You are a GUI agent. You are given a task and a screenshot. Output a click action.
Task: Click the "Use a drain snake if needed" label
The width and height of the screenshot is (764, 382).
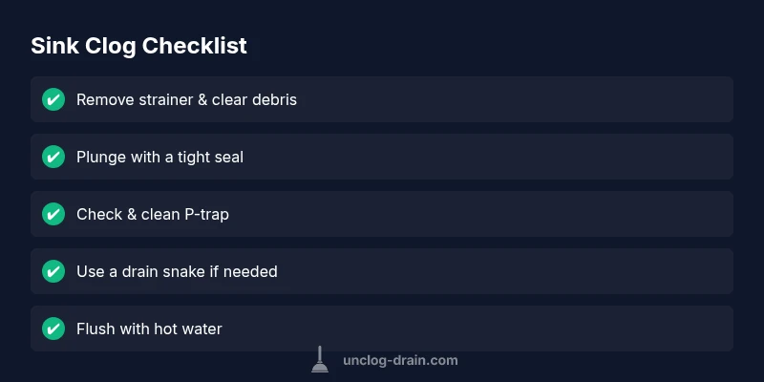coord(177,271)
